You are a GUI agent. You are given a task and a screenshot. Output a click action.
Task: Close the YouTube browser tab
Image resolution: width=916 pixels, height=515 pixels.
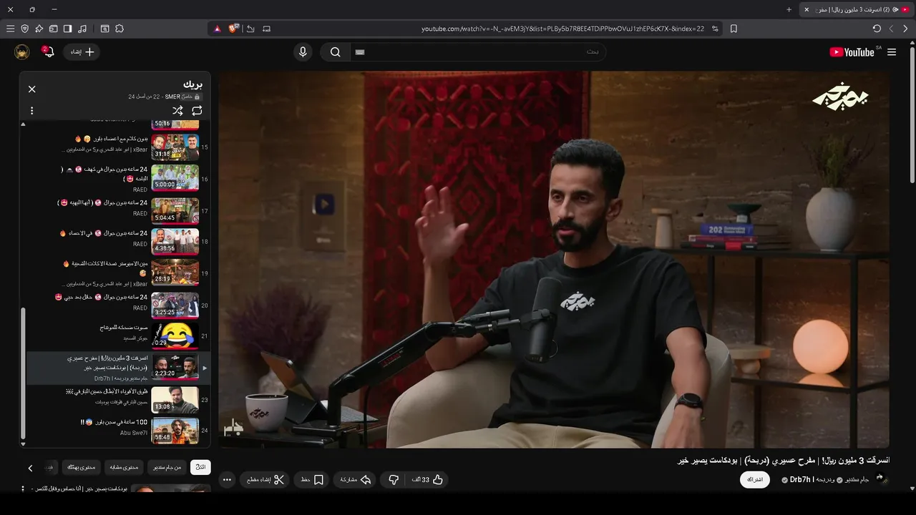[x=807, y=9]
